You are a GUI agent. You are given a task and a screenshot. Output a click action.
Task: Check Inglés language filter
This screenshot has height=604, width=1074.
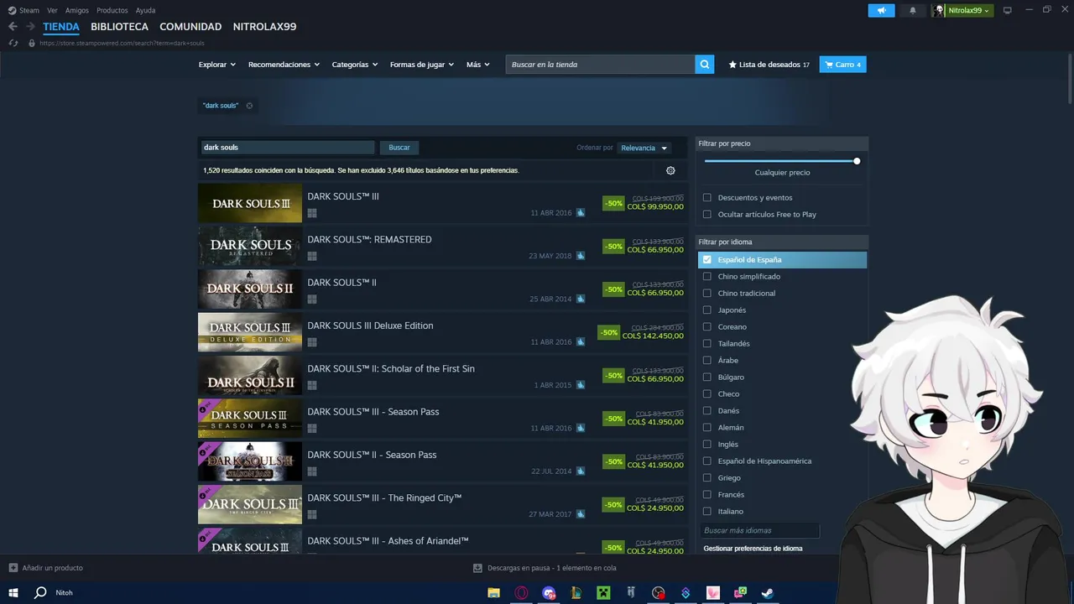pos(707,445)
